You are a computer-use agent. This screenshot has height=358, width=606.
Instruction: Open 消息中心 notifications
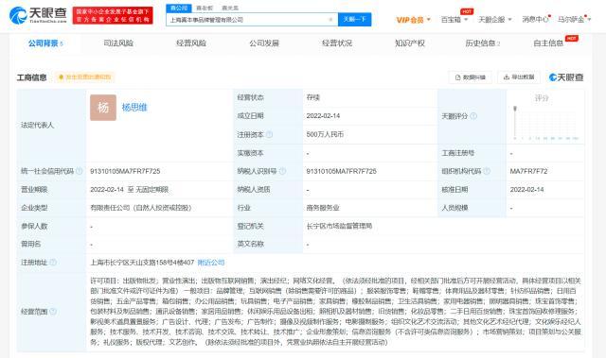535,19
